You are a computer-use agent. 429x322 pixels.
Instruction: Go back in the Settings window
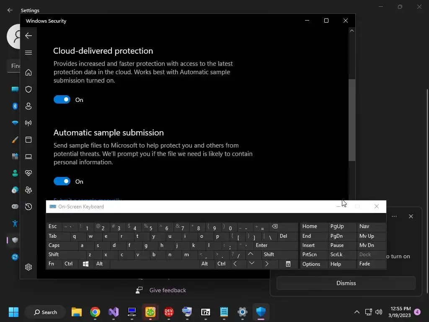pyautogui.click(x=10, y=10)
